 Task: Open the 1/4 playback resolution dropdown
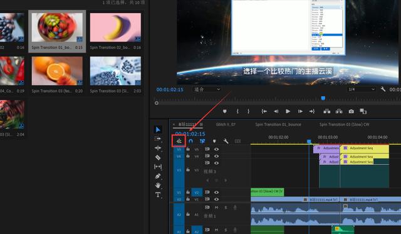[x=362, y=89]
